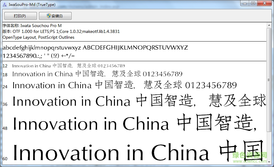Viewport: 274px width, 167px height.
Task: Click the vertical scrollbar thumb
Action: coord(269,80)
